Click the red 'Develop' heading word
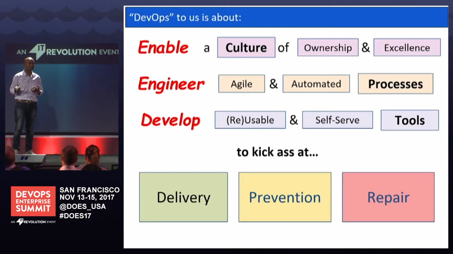 pyautogui.click(x=171, y=121)
